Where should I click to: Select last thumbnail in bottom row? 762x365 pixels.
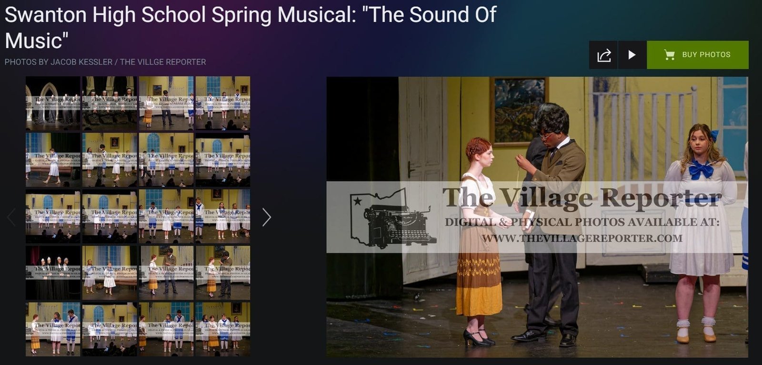click(x=223, y=329)
